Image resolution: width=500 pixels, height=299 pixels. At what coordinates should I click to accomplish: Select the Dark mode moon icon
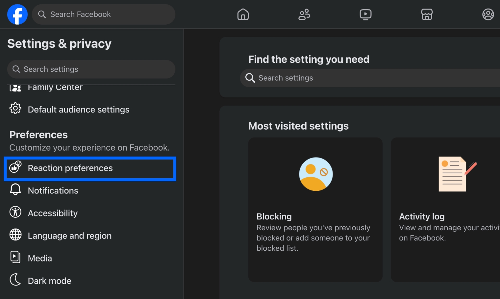15,280
